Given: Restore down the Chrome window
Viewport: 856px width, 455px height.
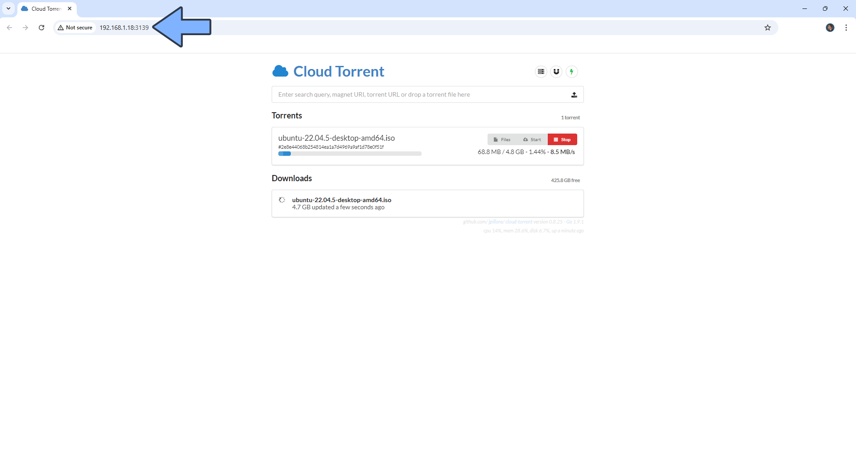Looking at the screenshot, I should [x=825, y=8].
